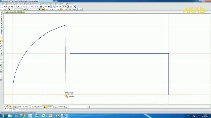The width and height of the screenshot is (211, 118).
Task: Click the Redo arrow icon
Action: (37, 7)
